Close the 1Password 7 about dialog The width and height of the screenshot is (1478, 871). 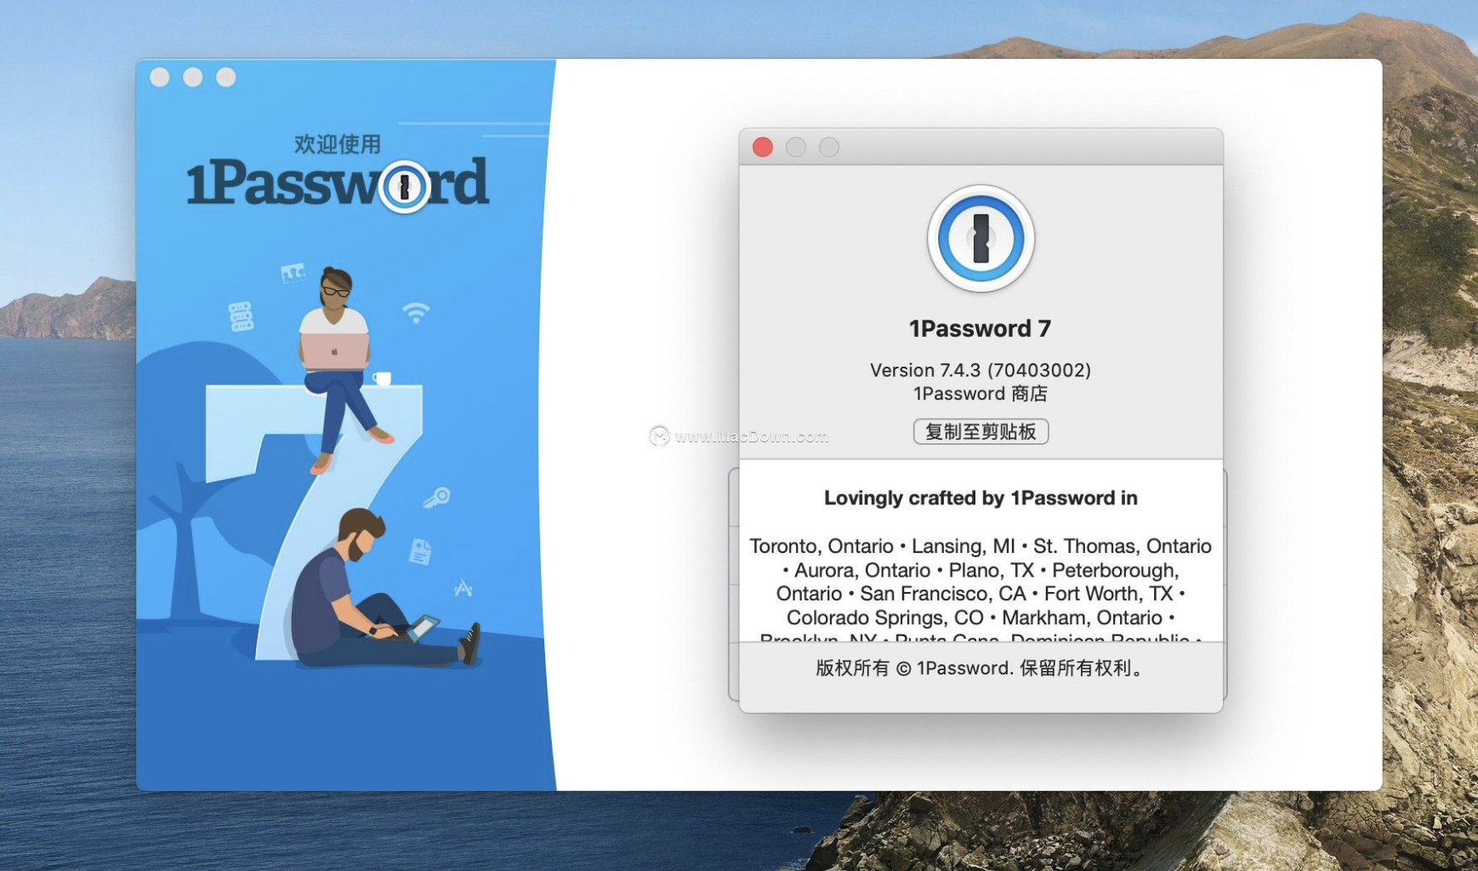tap(763, 147)
